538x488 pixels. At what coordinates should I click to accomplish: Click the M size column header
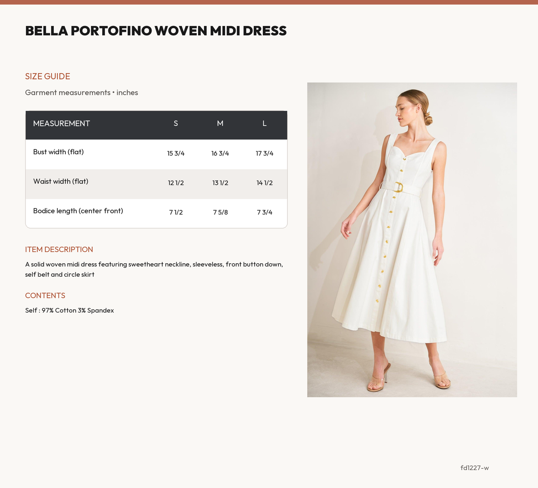click(220, 123)
